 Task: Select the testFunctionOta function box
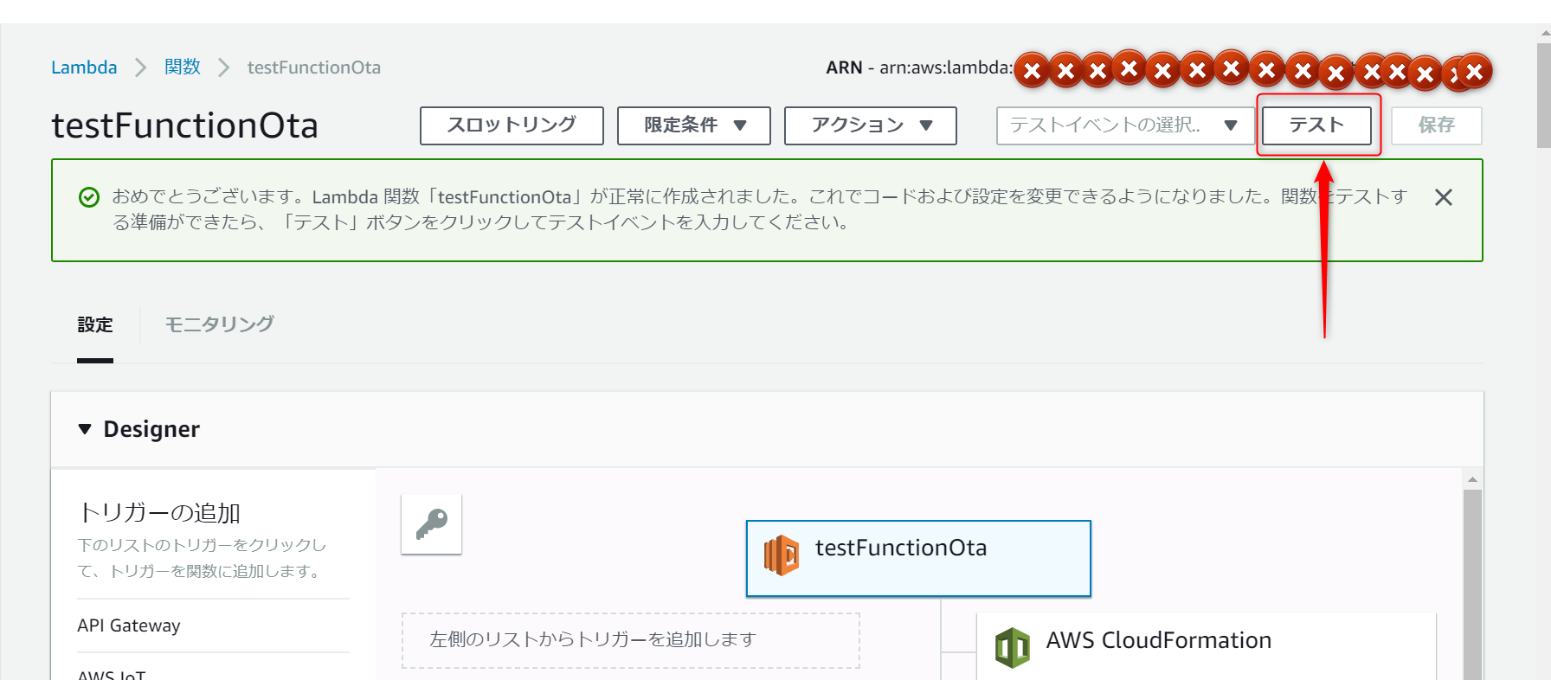[918, 558]
